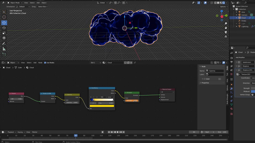Select the Measure tool

pos(4,49)
